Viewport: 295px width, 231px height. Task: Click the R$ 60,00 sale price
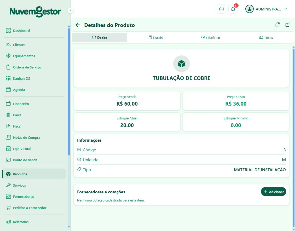(127, 104)
